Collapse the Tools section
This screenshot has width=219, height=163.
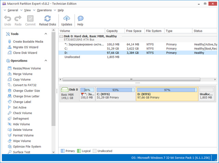(46, 34)
